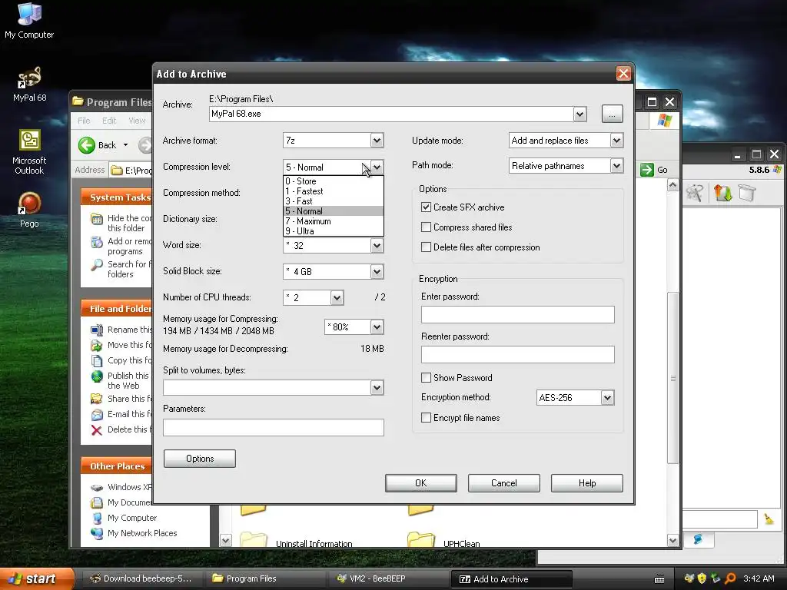Choose 7 - Maximum compression level

334,221
